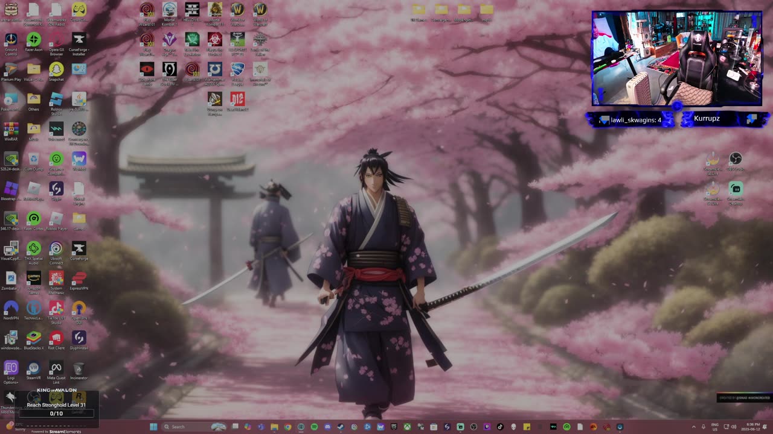Open Streamlabs Desktop shortcut

pos(735,193)
